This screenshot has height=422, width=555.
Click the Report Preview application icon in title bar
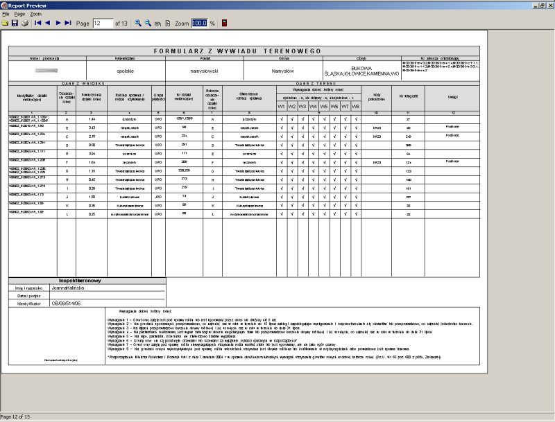(4, 6)
